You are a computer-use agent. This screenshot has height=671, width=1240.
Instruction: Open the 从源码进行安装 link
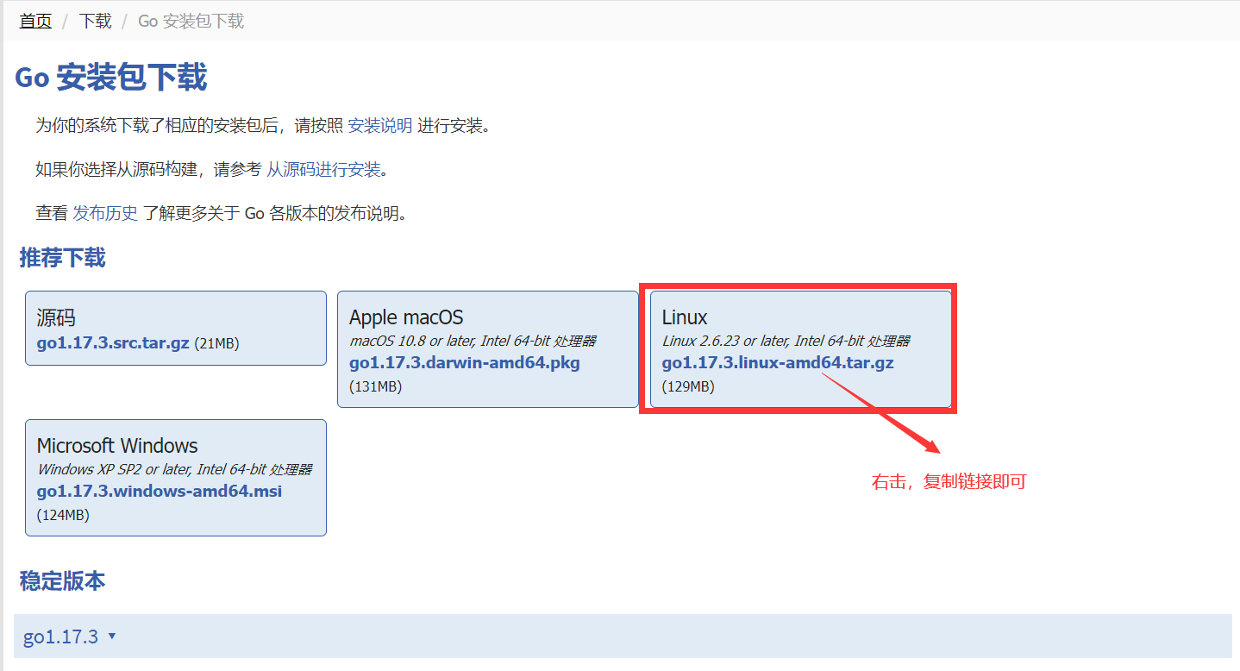coord(323,170)
